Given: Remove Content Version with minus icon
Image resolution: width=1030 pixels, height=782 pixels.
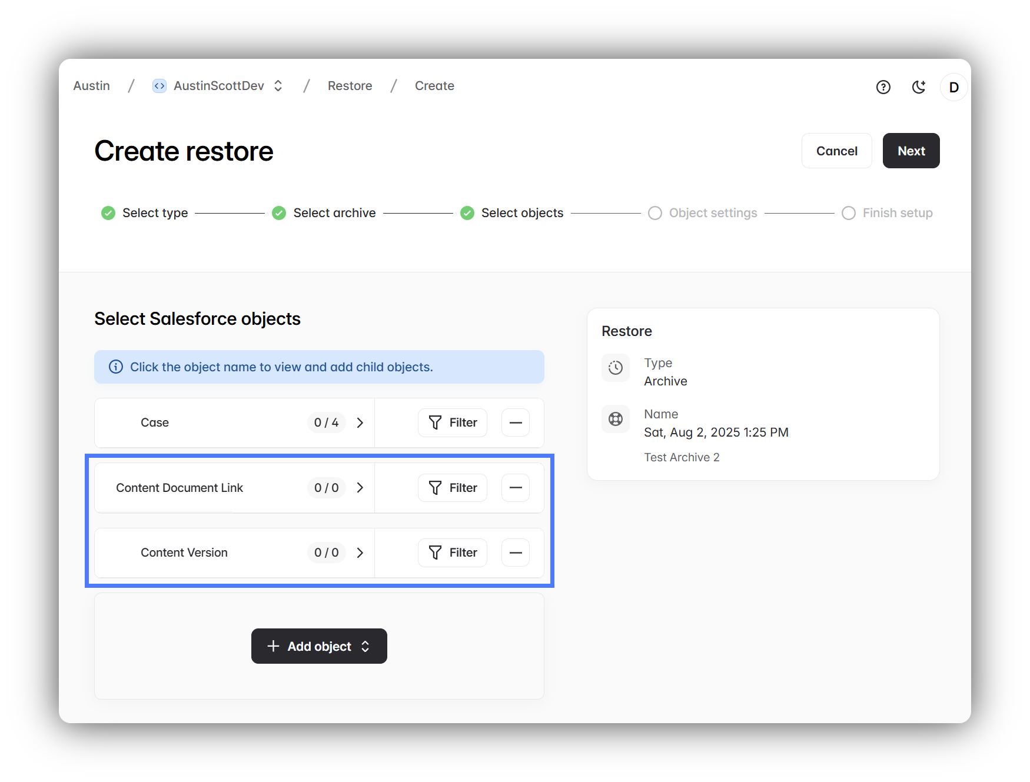Looking at the screenshot, I should click(x=515, y=553).
